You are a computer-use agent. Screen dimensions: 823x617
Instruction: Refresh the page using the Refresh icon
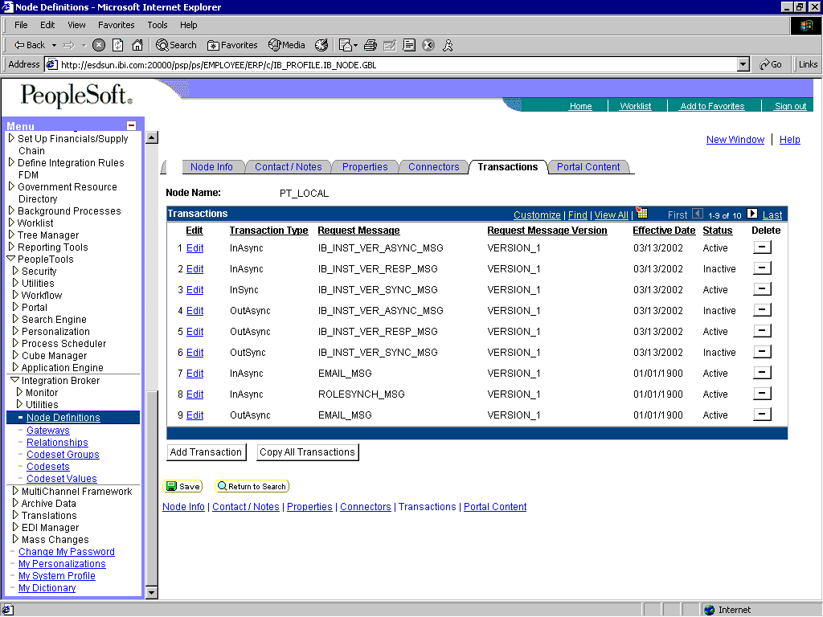click(117, 45)
